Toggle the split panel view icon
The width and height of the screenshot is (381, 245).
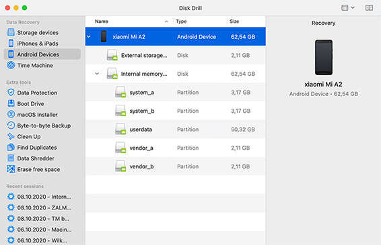tap(369, 8)
